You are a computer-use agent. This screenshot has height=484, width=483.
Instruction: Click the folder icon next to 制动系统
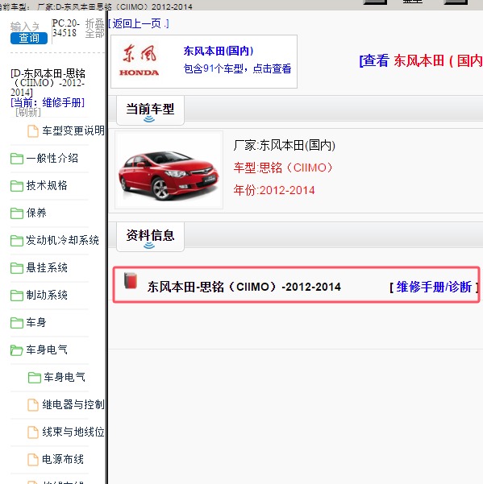(17, 295)
